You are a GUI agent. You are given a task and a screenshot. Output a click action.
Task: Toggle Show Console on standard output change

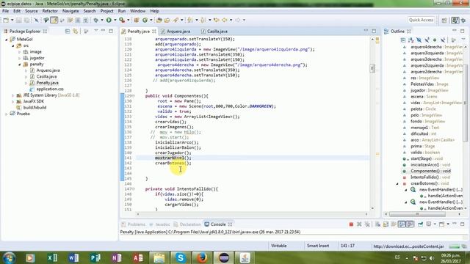402,224
